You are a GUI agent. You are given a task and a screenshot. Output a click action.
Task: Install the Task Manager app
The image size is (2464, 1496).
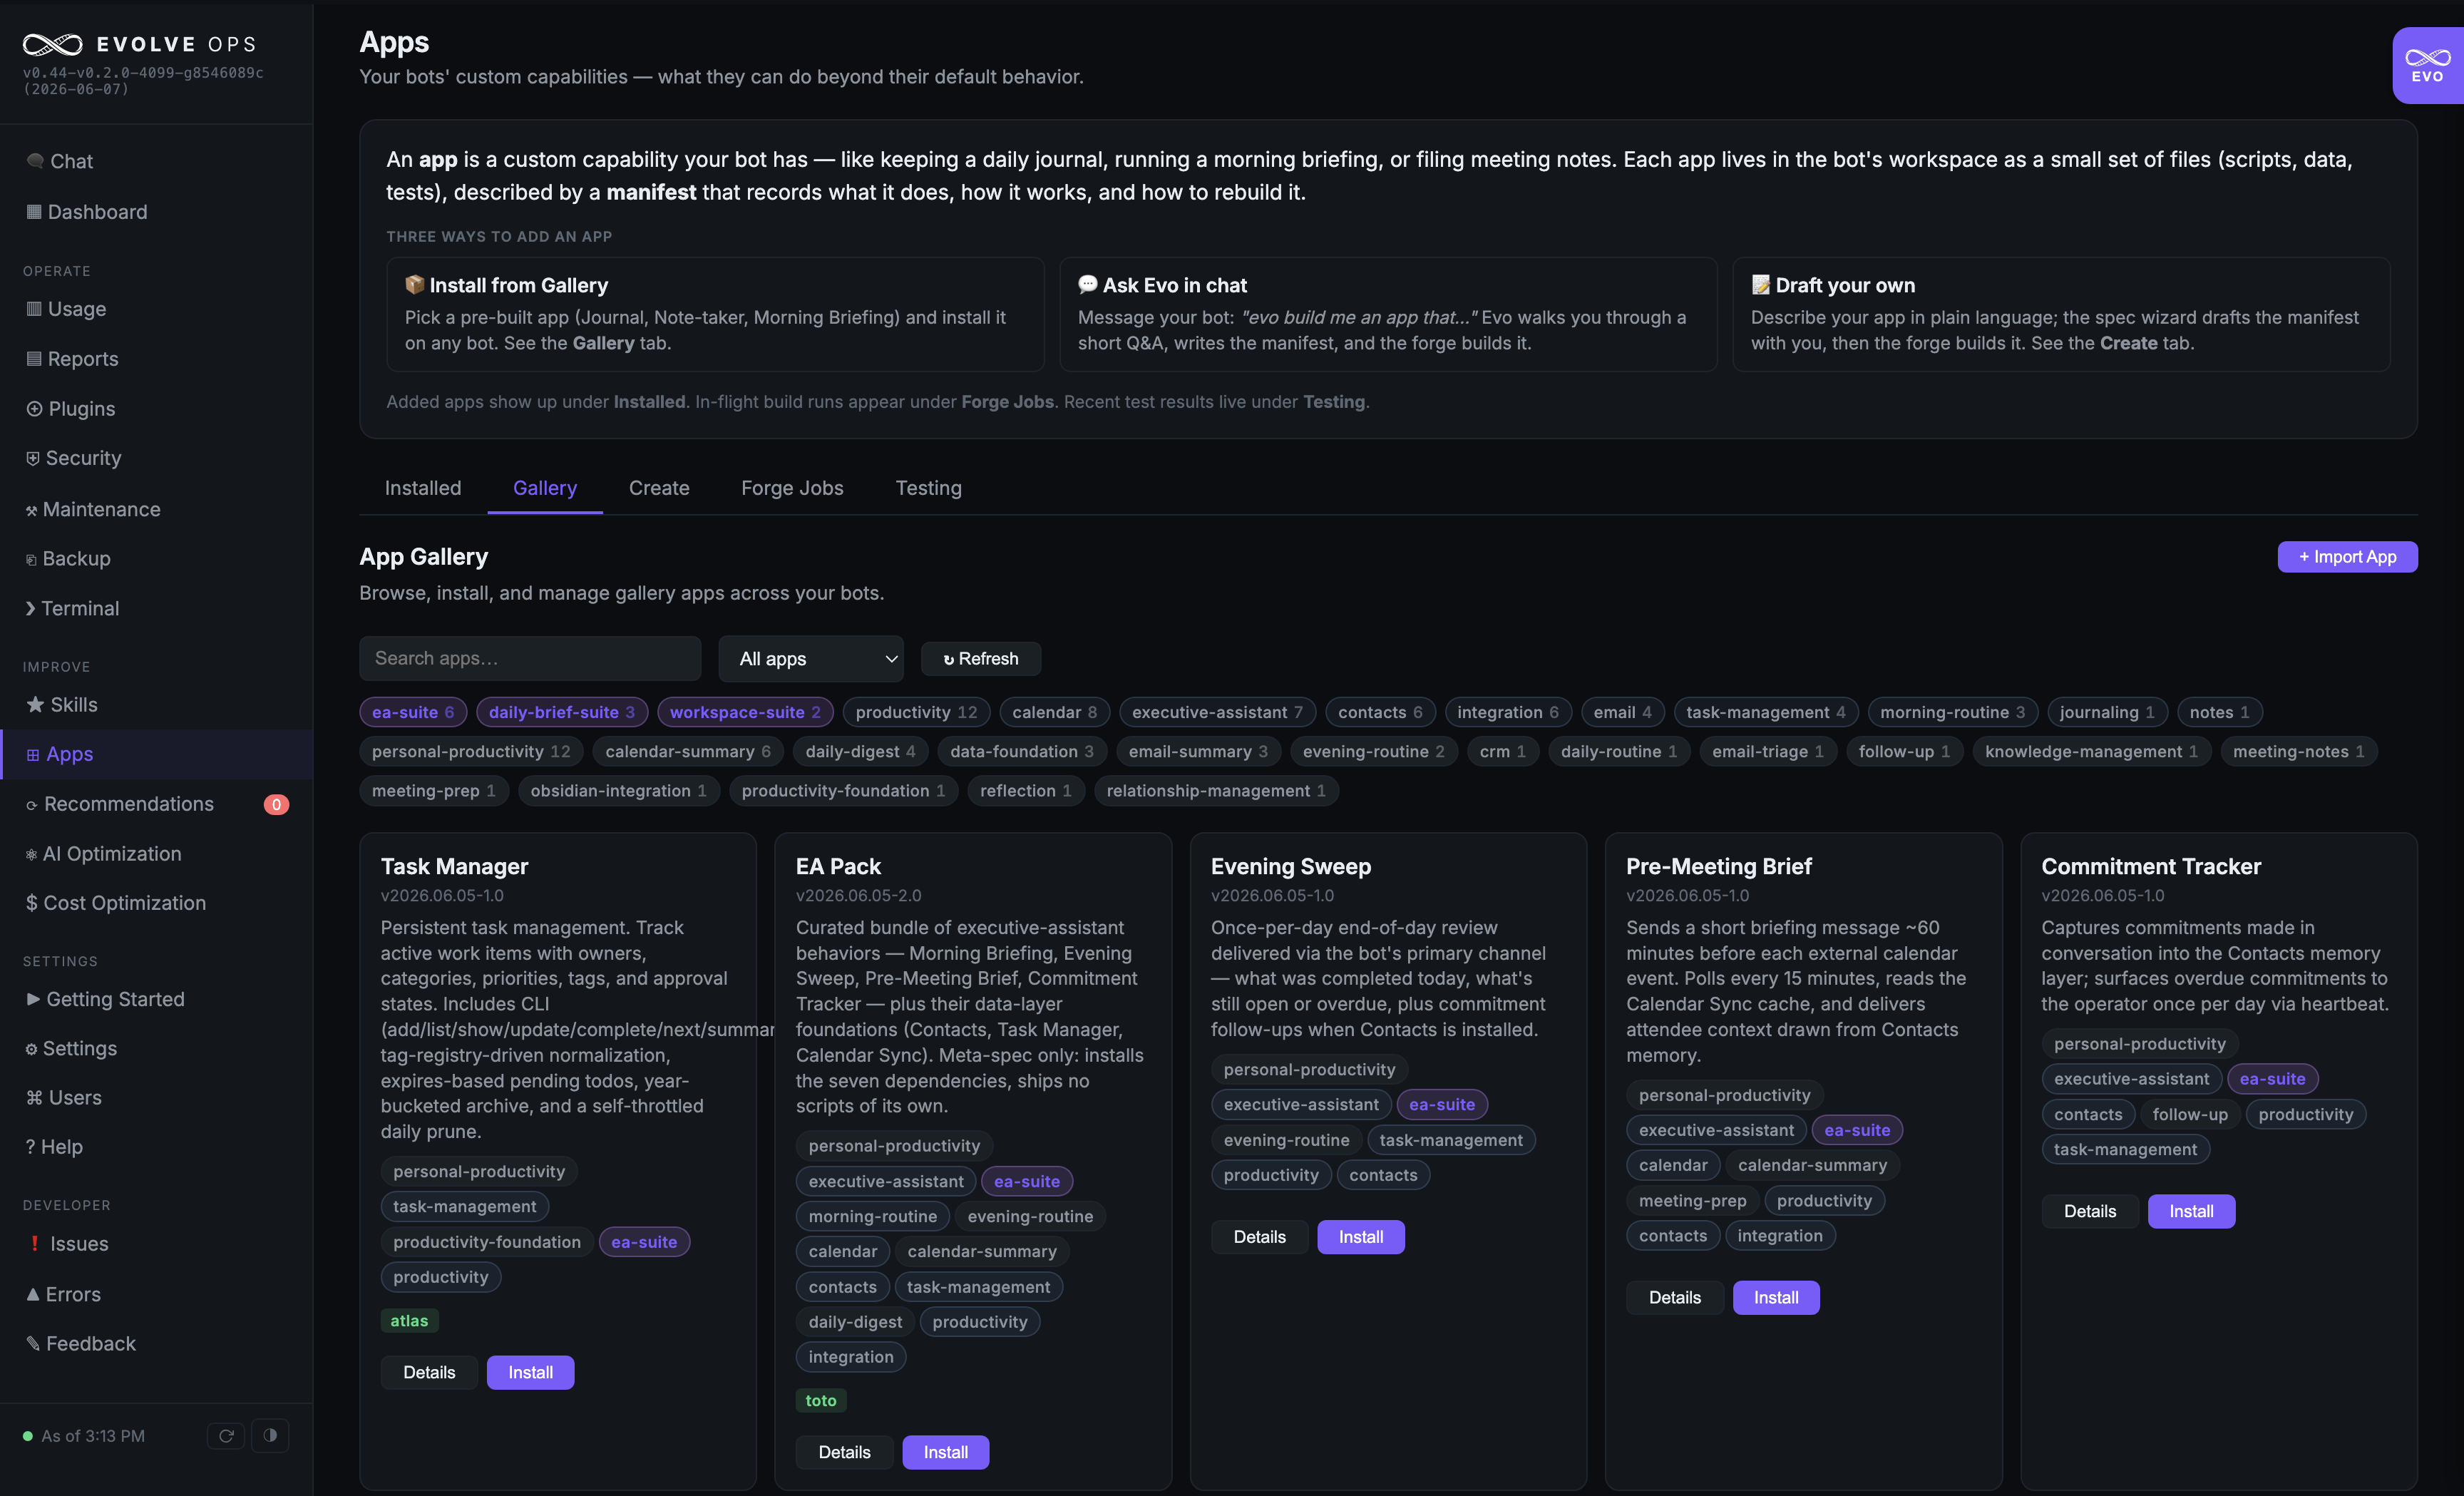coord(530,1372)
